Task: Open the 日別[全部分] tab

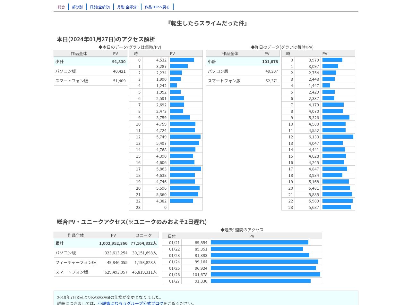Action: pos(100,7)
